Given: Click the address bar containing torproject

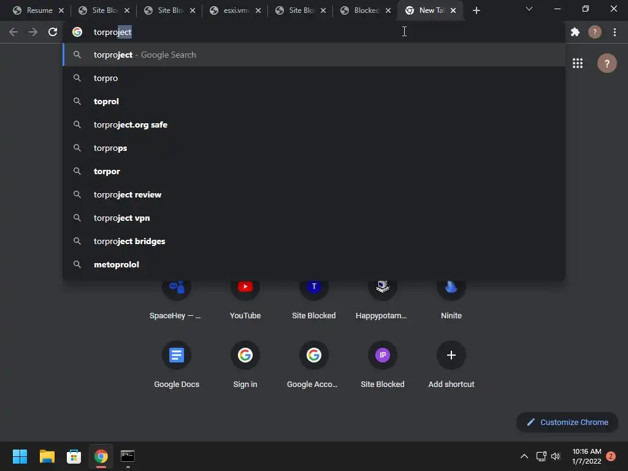Looking at the screenshot, I should point(315,32).
